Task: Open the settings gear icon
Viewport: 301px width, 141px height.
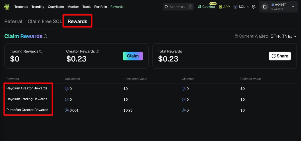Action: click(x=254, y=7)
